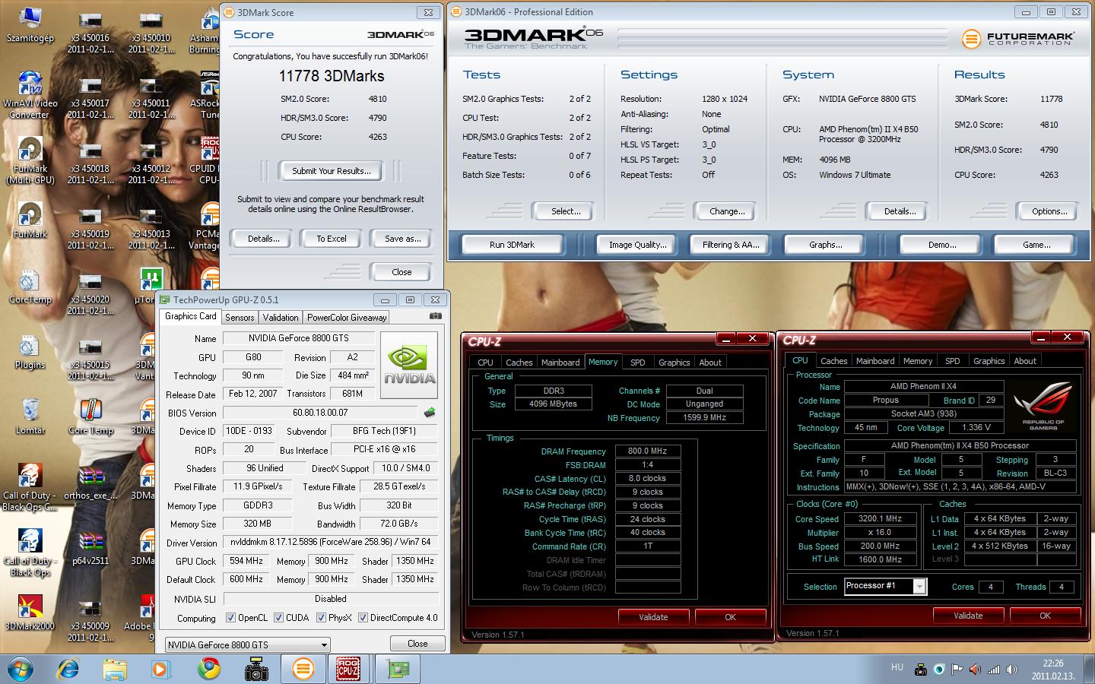Toggle the DirectCompute 4.0 checkbox

pyautogui.click(x=363, y=618)
